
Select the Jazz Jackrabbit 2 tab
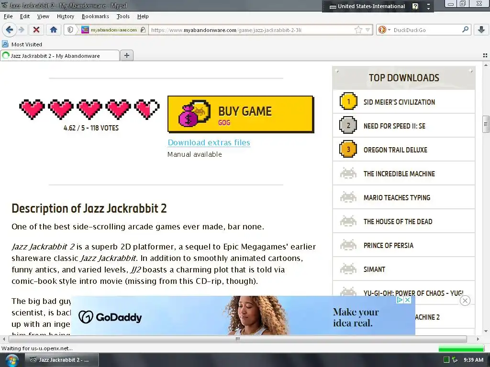click(60, 55)
